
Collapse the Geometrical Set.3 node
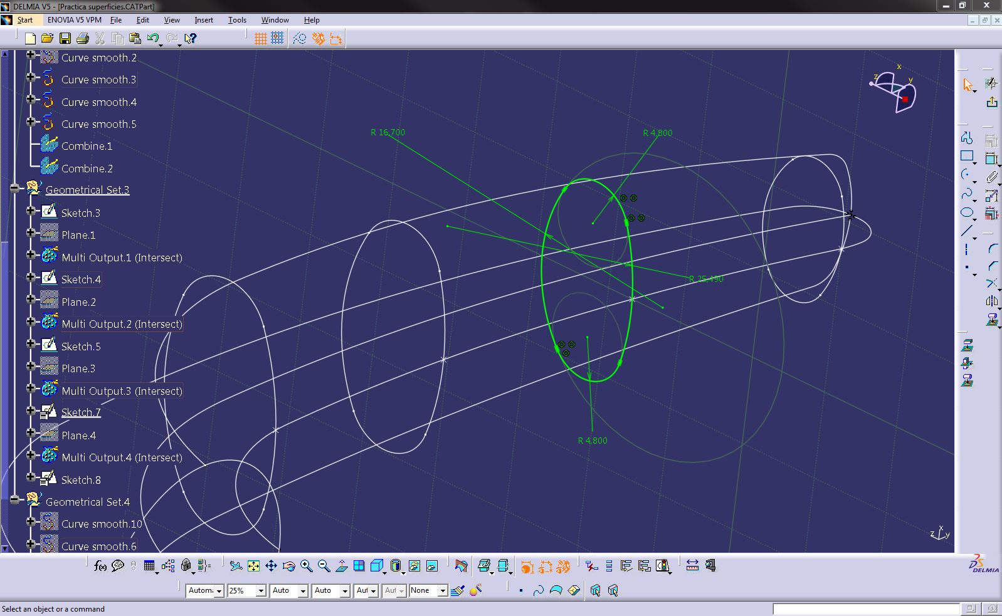pyautogui.click(x=15, y=188)
